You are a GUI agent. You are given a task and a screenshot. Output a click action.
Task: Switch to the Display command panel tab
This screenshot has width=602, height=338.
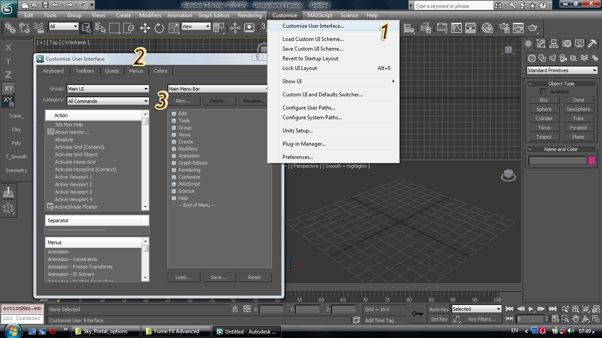coord(580,43)
